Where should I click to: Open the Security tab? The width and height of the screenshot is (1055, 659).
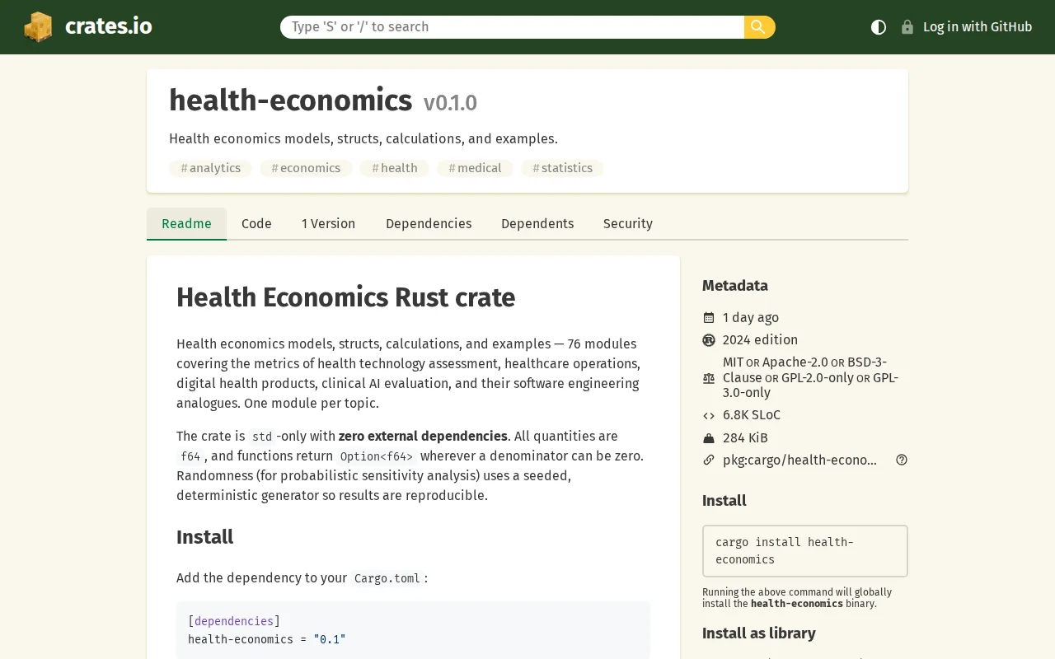pyautogui.click(x=628, y=224)
